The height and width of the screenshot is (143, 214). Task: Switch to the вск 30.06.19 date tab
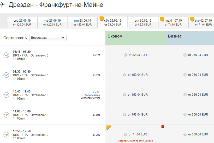click(143, 22)
